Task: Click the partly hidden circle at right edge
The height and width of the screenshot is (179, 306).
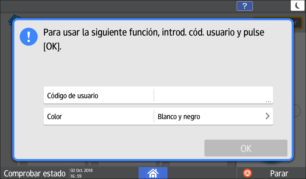Action: coord(297,110)
